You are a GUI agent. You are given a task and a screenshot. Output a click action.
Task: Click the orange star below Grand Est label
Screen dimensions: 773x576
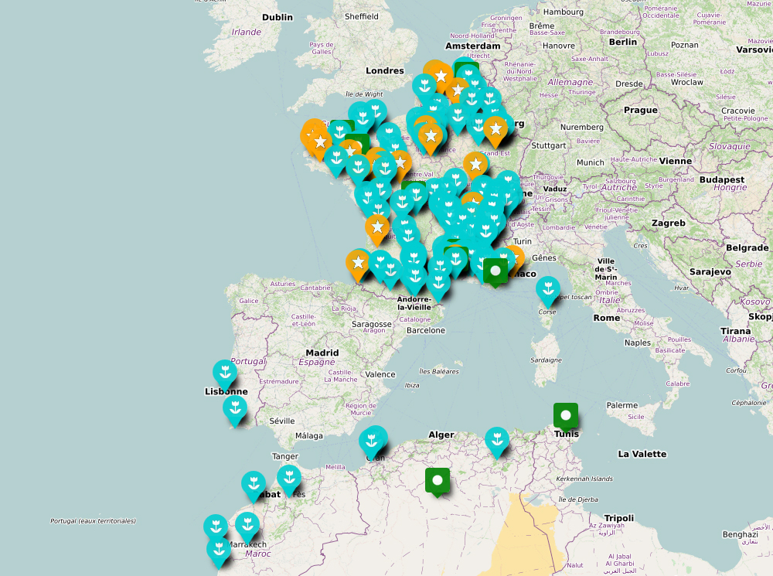point(475,165)
